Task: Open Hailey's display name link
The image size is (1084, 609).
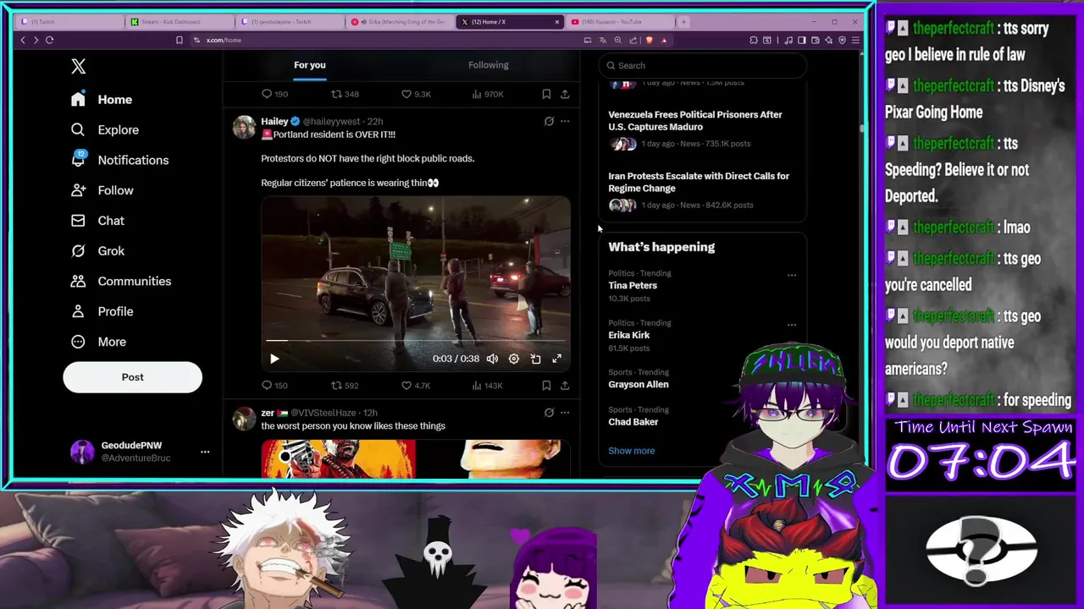Action: 274,122
